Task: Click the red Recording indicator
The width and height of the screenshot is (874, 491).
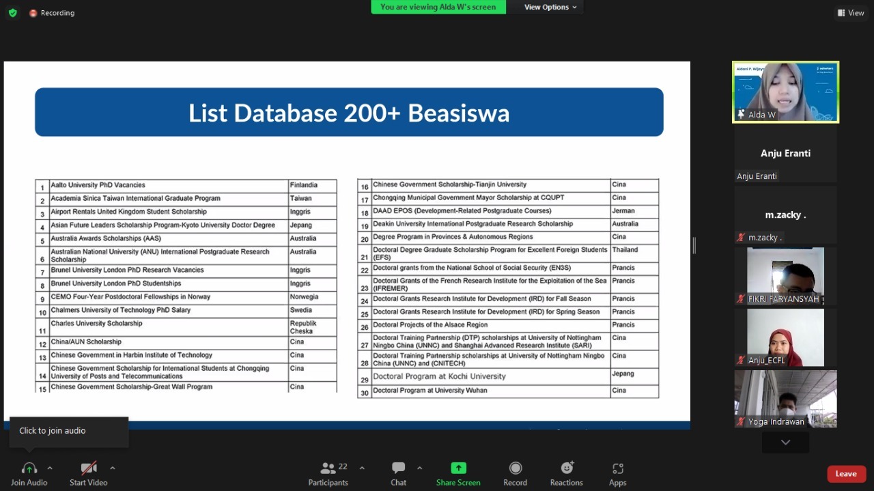Action: [52, 13]
